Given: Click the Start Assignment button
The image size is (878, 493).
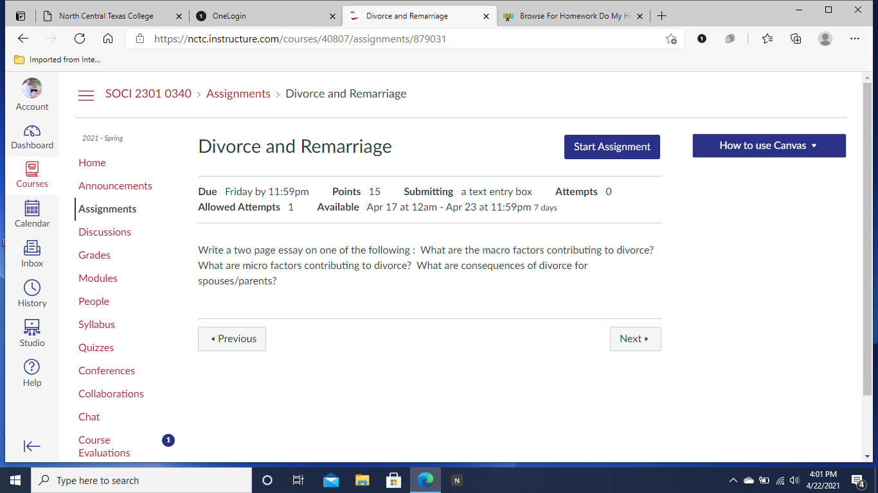Looking at the screenshot, I should pos(612,146).
